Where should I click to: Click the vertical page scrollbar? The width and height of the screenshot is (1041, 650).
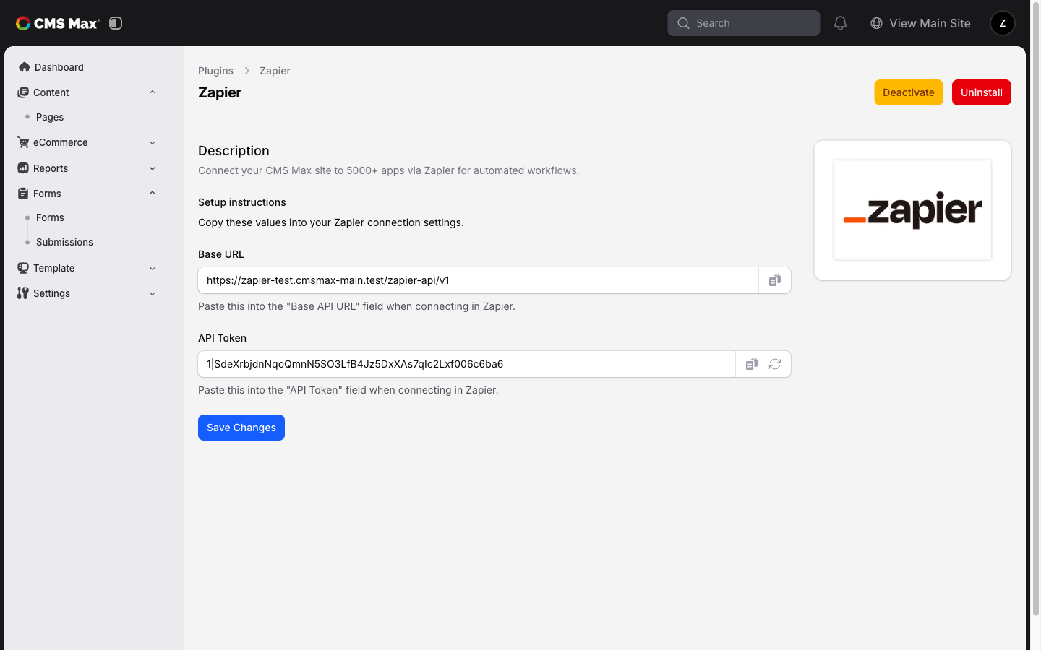[x=1036, y=311]
